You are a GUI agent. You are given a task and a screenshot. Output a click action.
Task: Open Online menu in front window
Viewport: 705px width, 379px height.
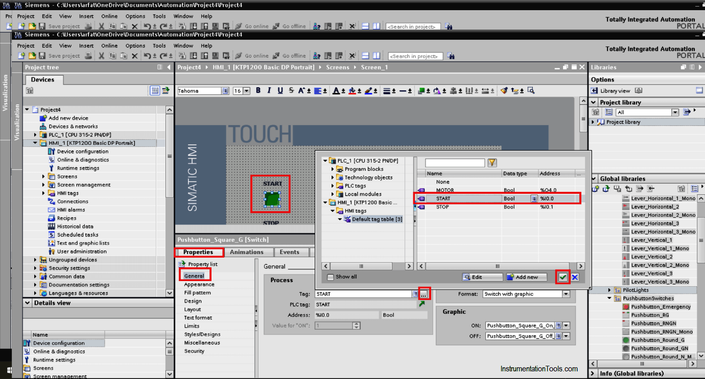109,45
